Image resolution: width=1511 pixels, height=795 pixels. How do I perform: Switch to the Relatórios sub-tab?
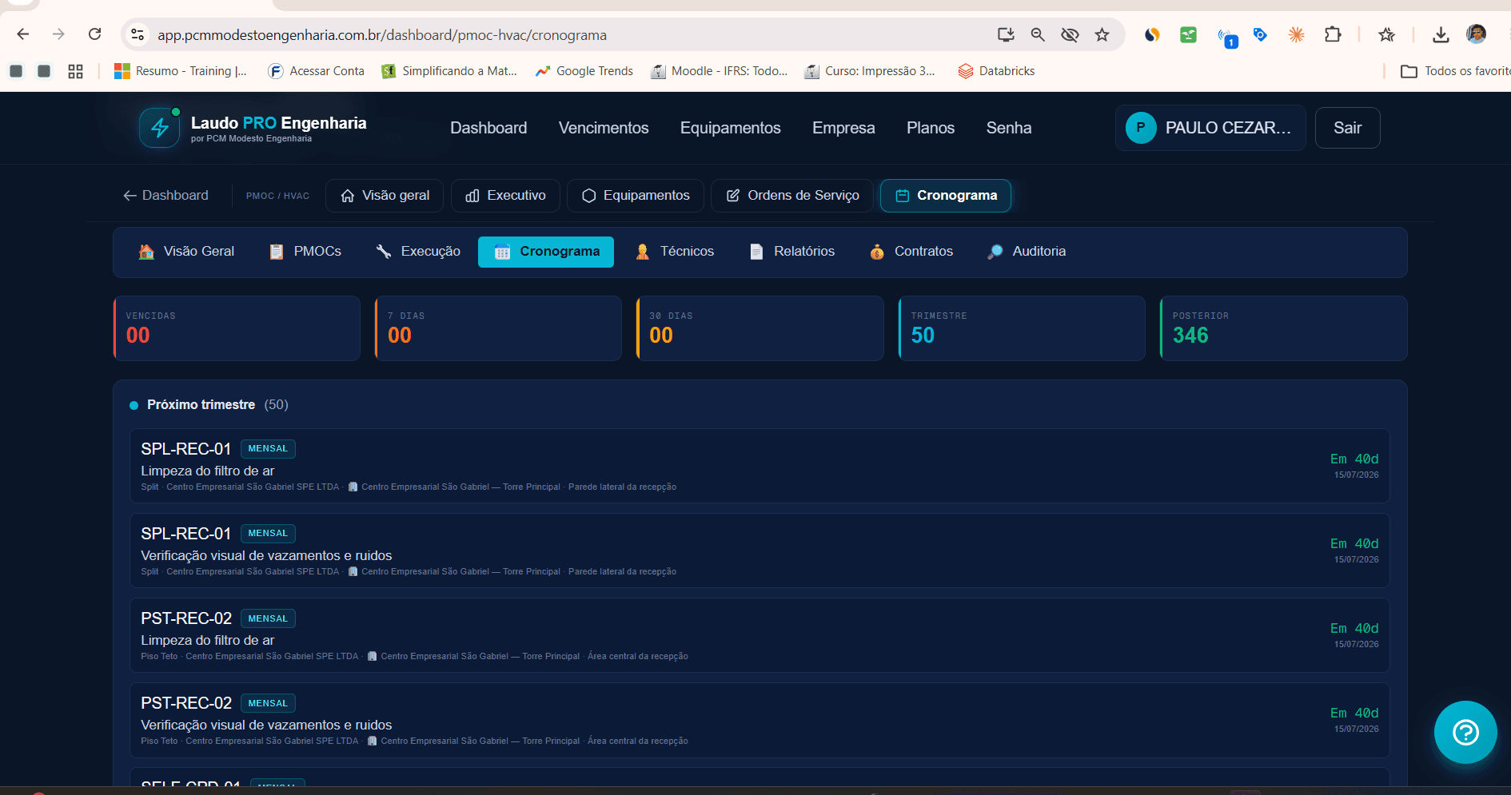coord(791,252)
